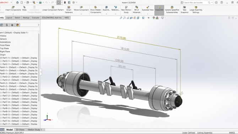238x134 pixels.
Task: Open Motion Study 1 tab
Action: 35,130
